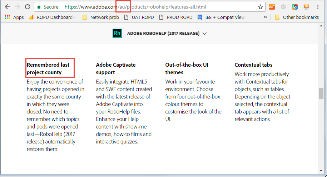Open the UAT ROPD bookmark
Viewport: 327px width, 177px height.
139,17
